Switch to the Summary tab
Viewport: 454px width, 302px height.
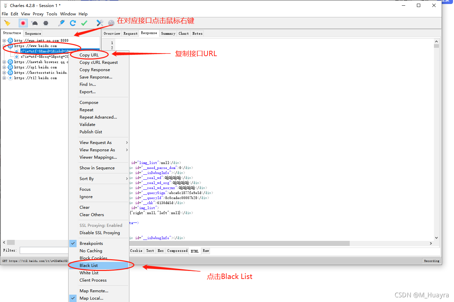[168, 33]
